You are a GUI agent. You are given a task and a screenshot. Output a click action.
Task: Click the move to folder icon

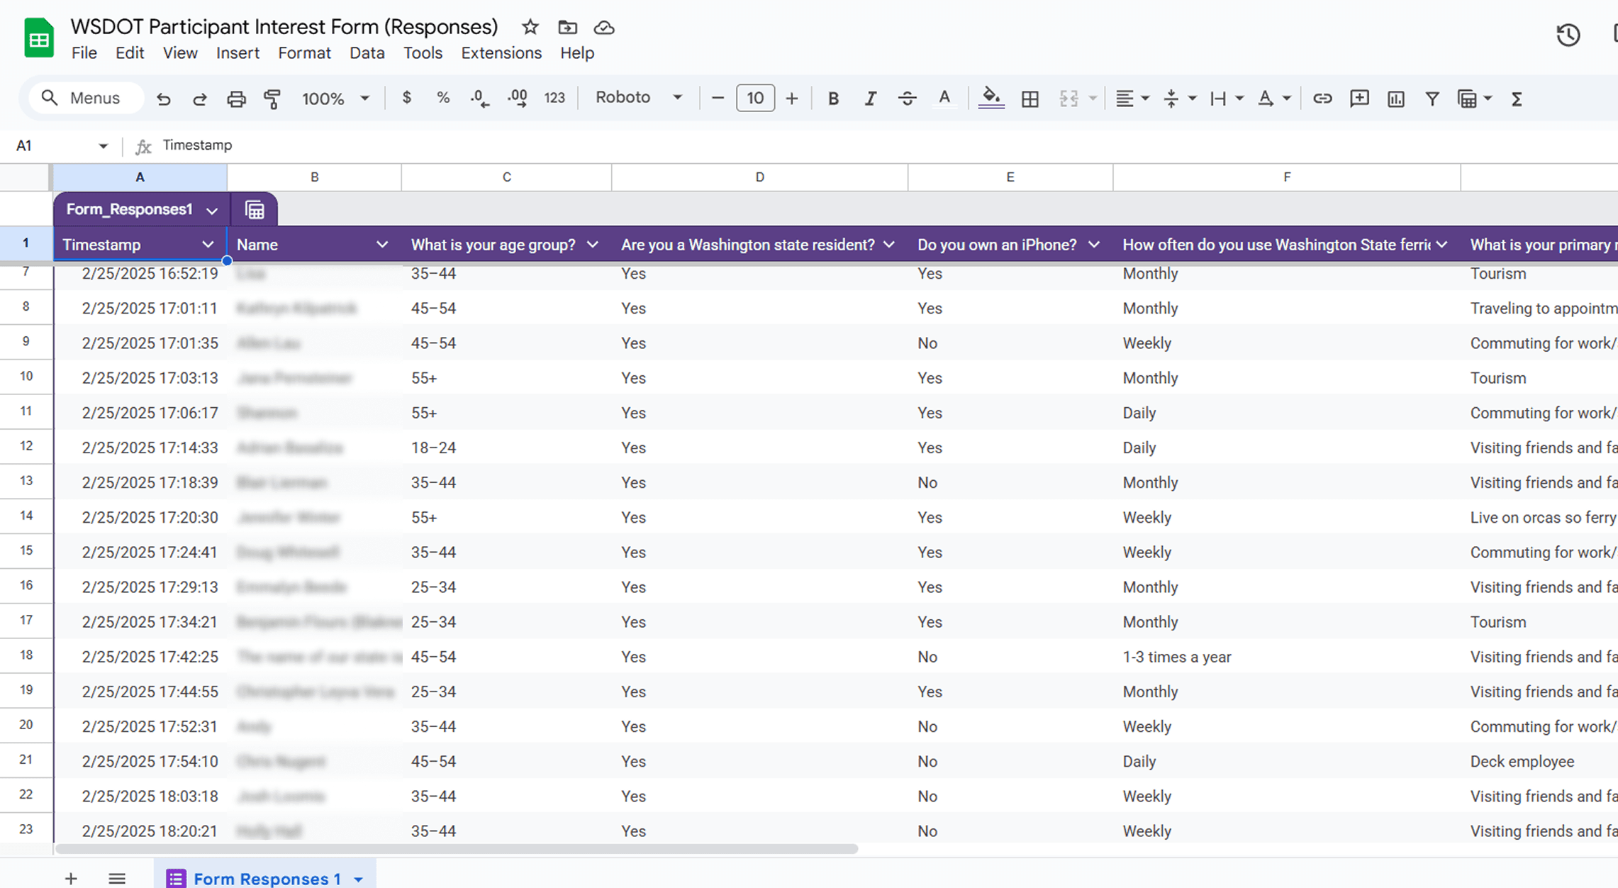coord(567,27)
